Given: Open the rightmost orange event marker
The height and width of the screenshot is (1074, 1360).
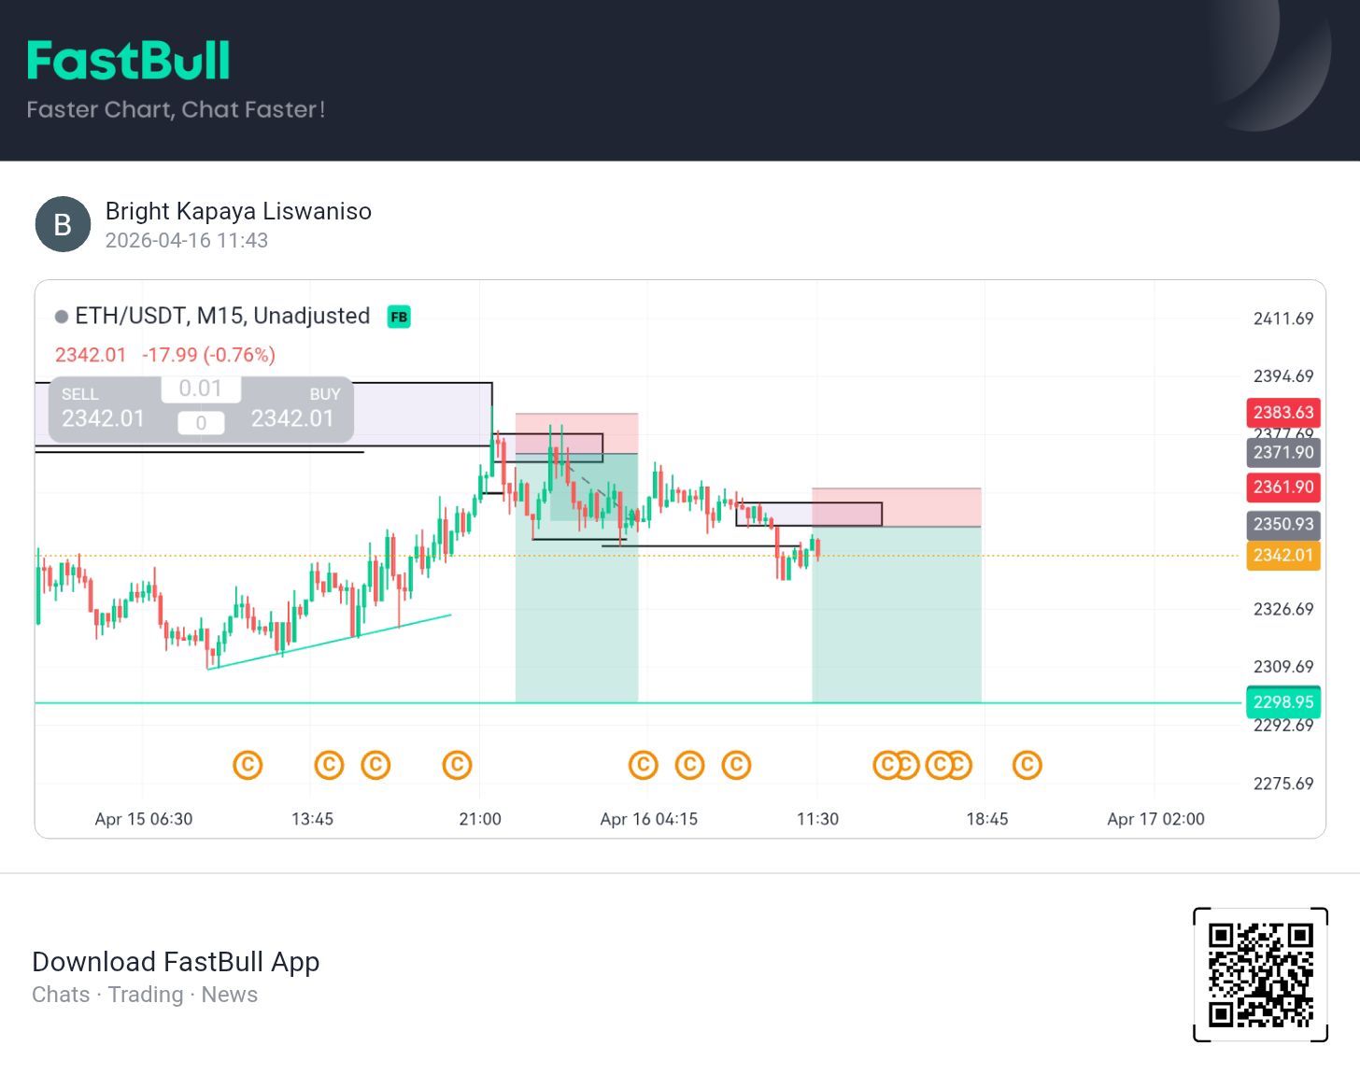Looking at the screenshot, I should pyautogui.click(x=1027, y=765).
